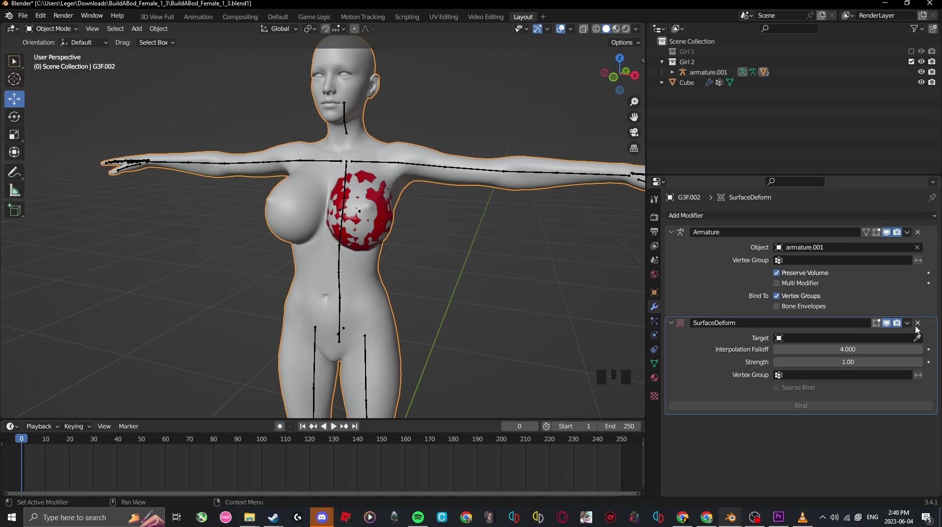Open the Material properties tab
Screen dimensions: 942x527
coord(654,378)
